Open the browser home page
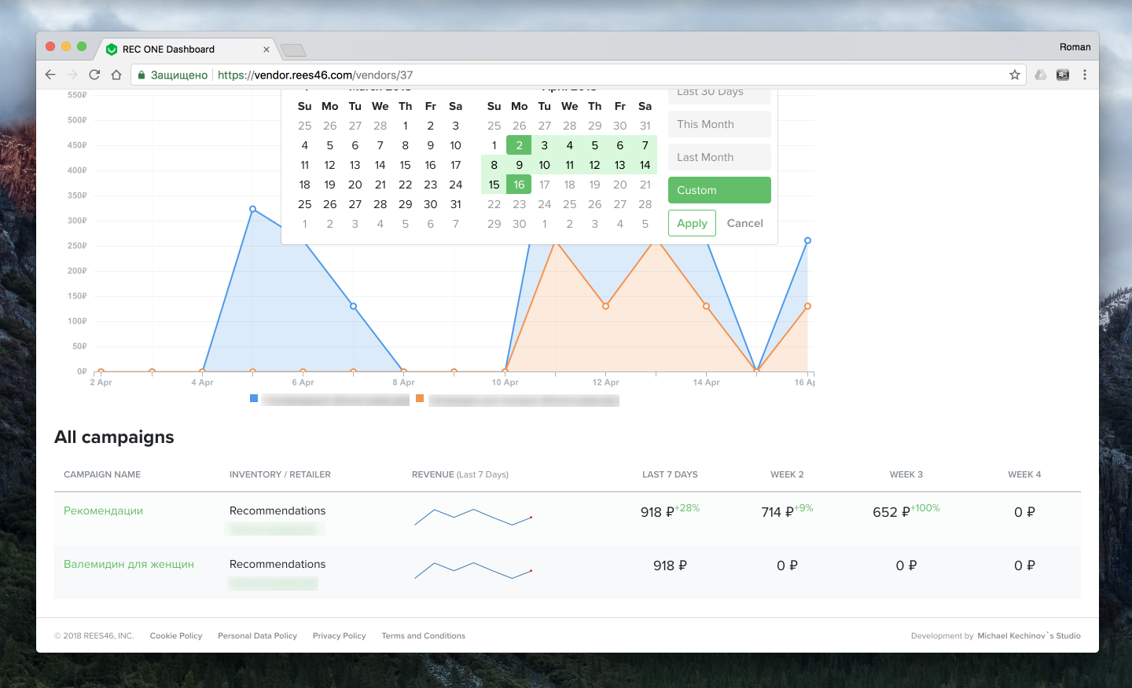 coord(116,75)
